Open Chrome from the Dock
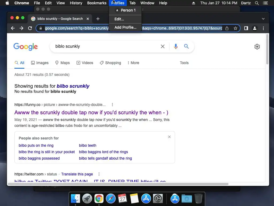The width and height of the screenshot is (274, 206). (x=99, y=199)
